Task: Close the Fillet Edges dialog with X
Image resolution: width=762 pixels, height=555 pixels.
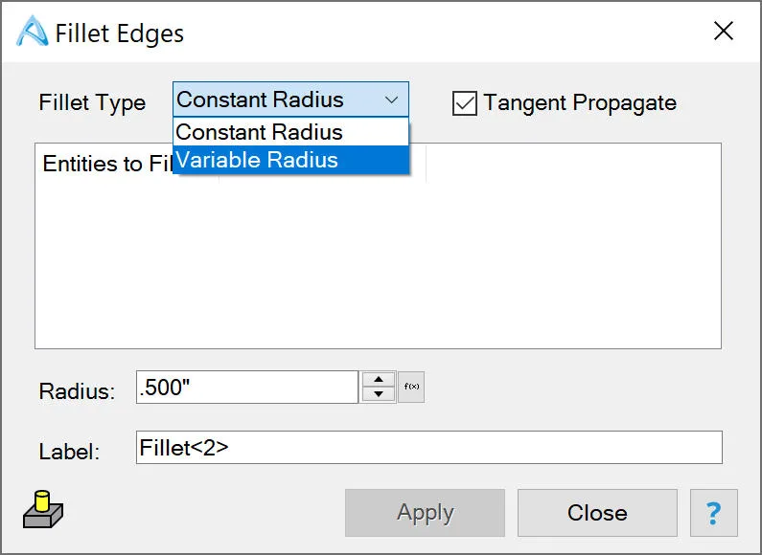Action: pyautogui.click(x=724, y=31)
